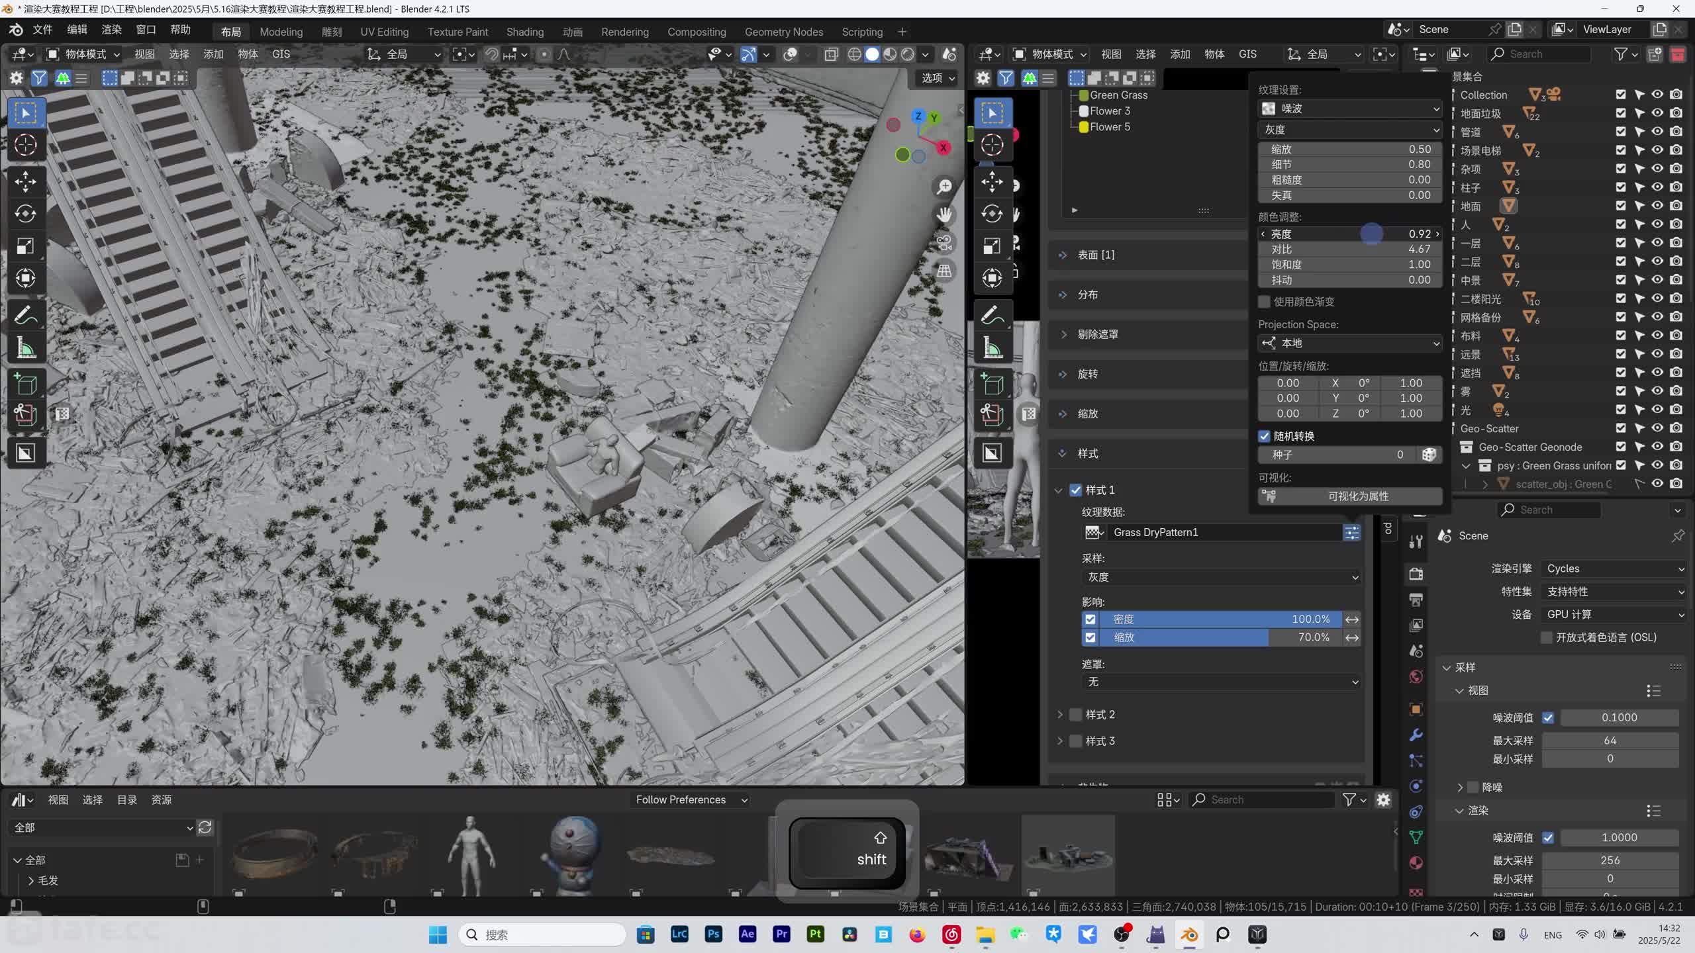Click 可视化为属性 button
1695x953 pixels.
[1350, 496]
